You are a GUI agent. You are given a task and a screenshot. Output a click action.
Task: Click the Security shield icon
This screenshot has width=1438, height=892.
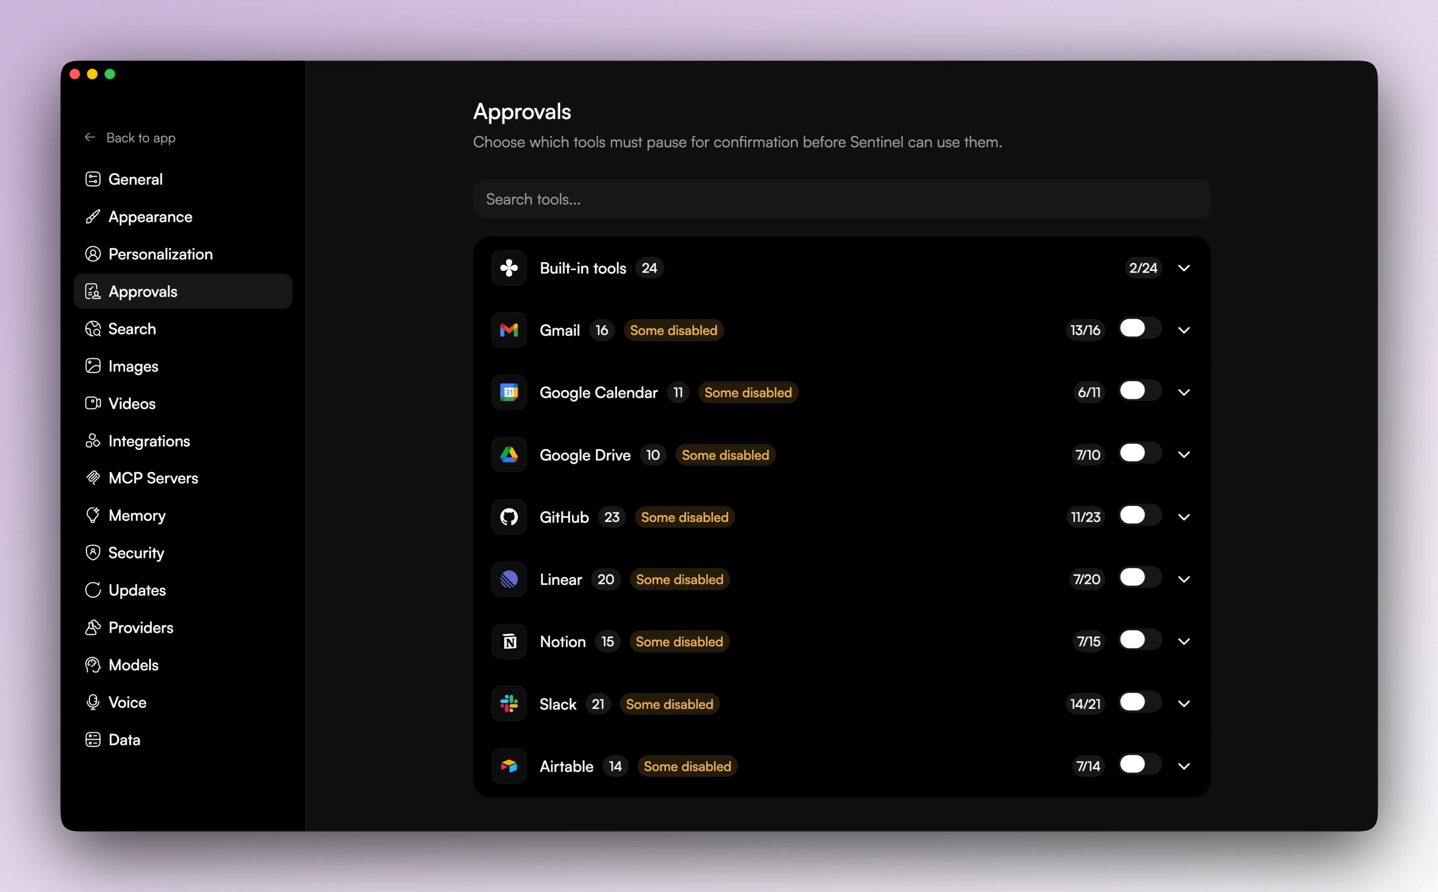click(92, 553)
